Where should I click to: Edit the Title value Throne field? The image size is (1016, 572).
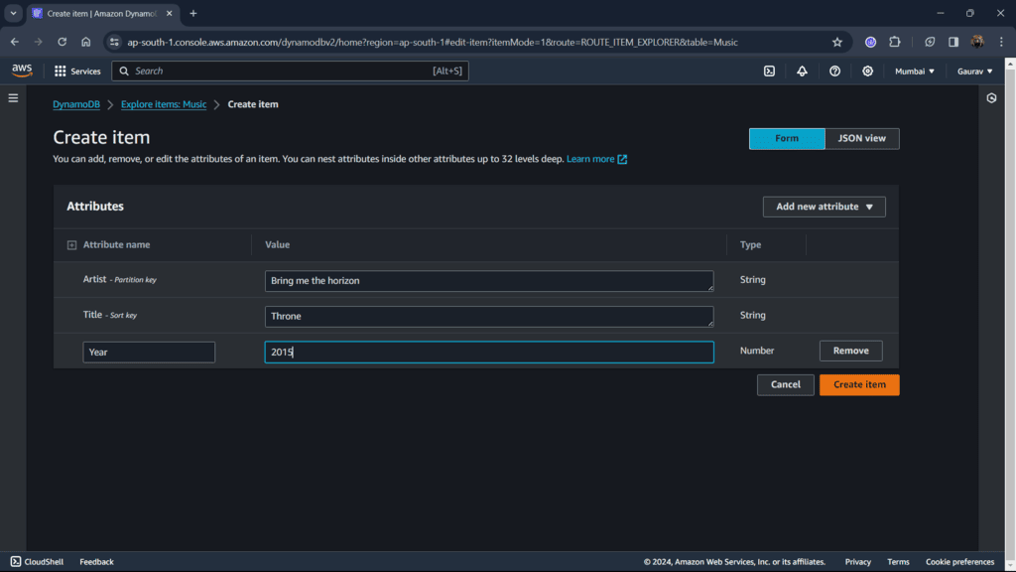489,317
